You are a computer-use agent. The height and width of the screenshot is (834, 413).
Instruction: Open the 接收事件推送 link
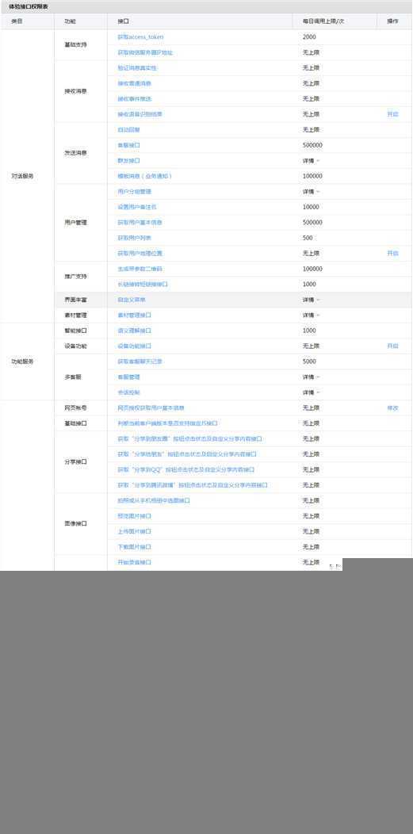pos(135,99)
